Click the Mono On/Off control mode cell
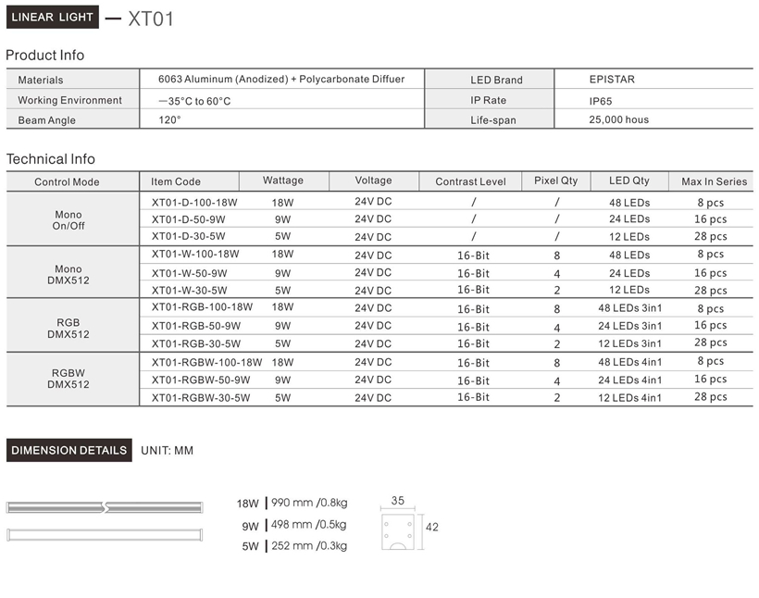This screenshot has width=759, height=598. pos(68,219)
